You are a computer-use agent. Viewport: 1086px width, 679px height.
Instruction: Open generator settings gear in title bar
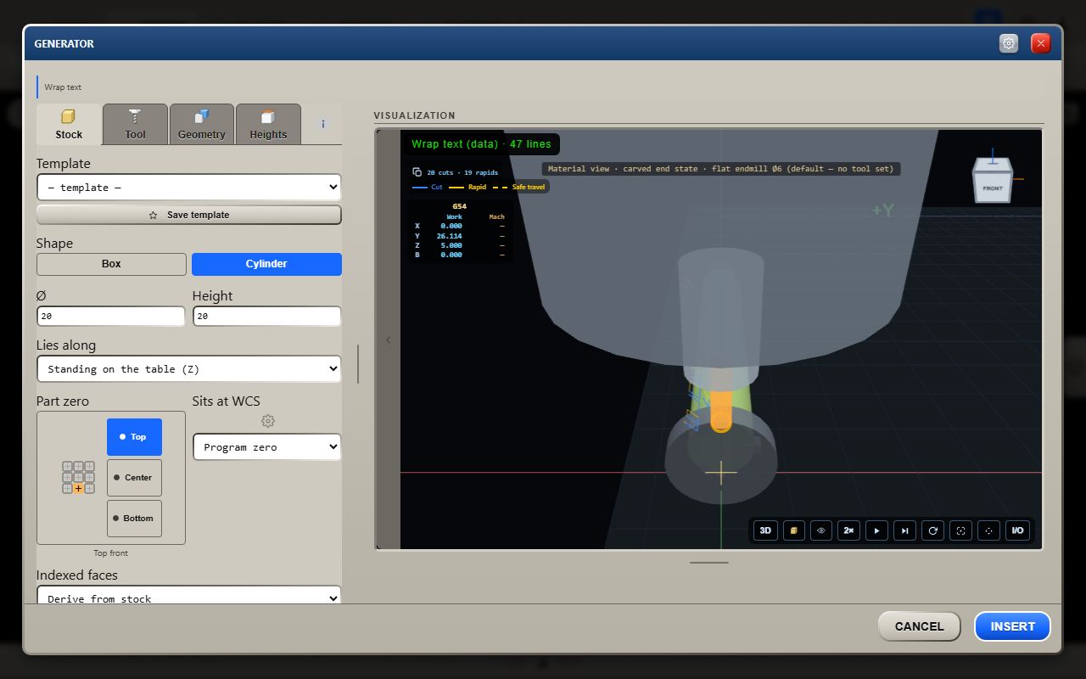click(x=1009, y=43)
